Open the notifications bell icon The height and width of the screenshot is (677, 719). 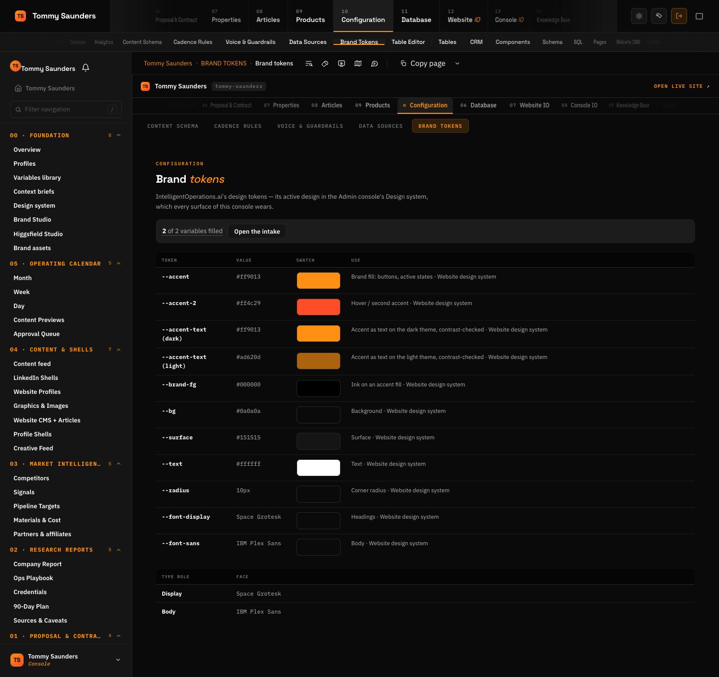coord(85,67)
